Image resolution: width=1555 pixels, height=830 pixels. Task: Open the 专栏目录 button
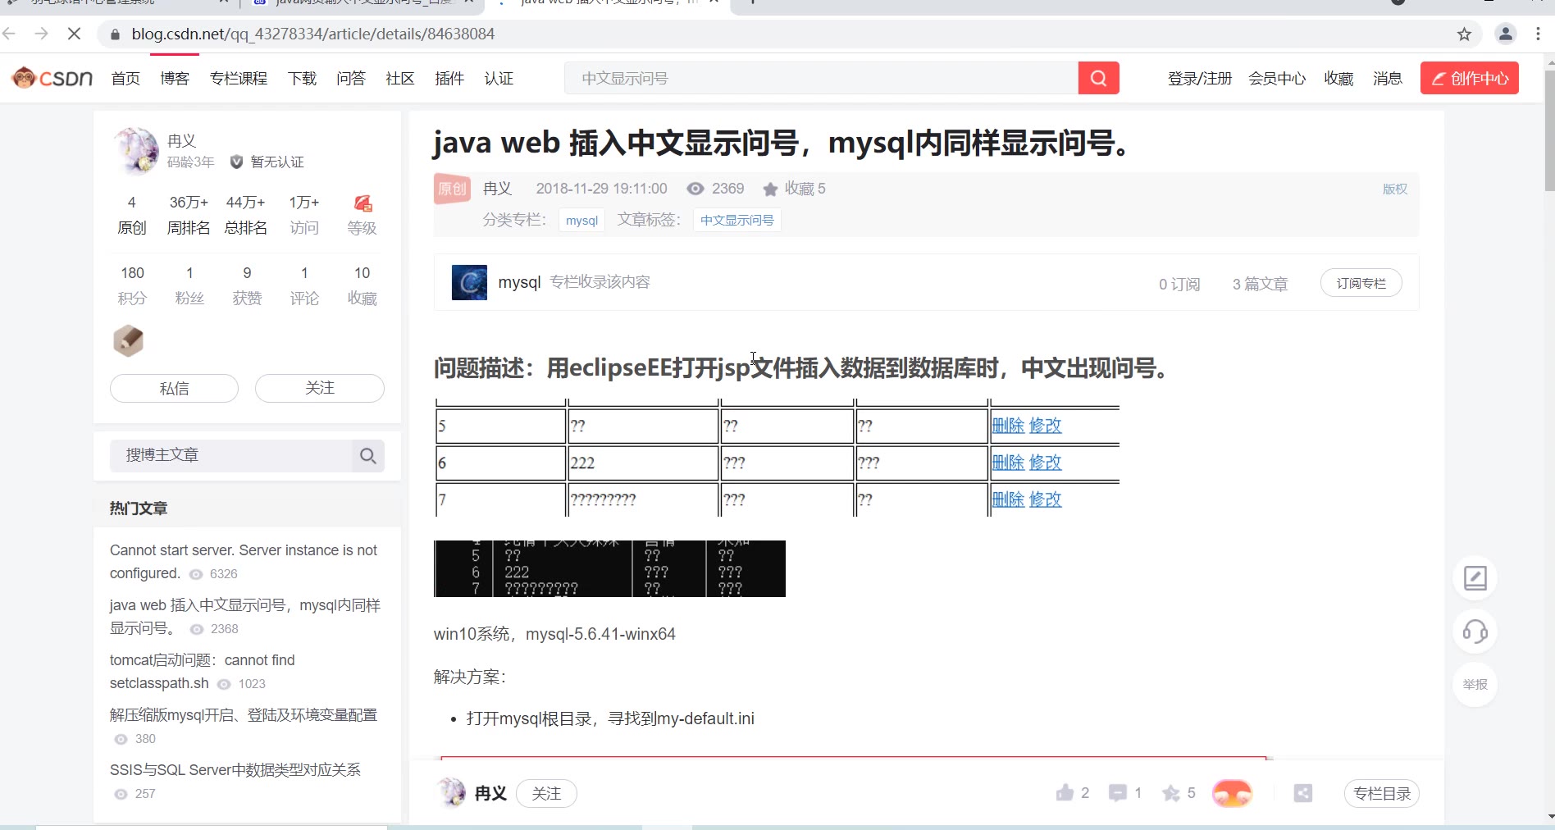(x=1382, y=793)
